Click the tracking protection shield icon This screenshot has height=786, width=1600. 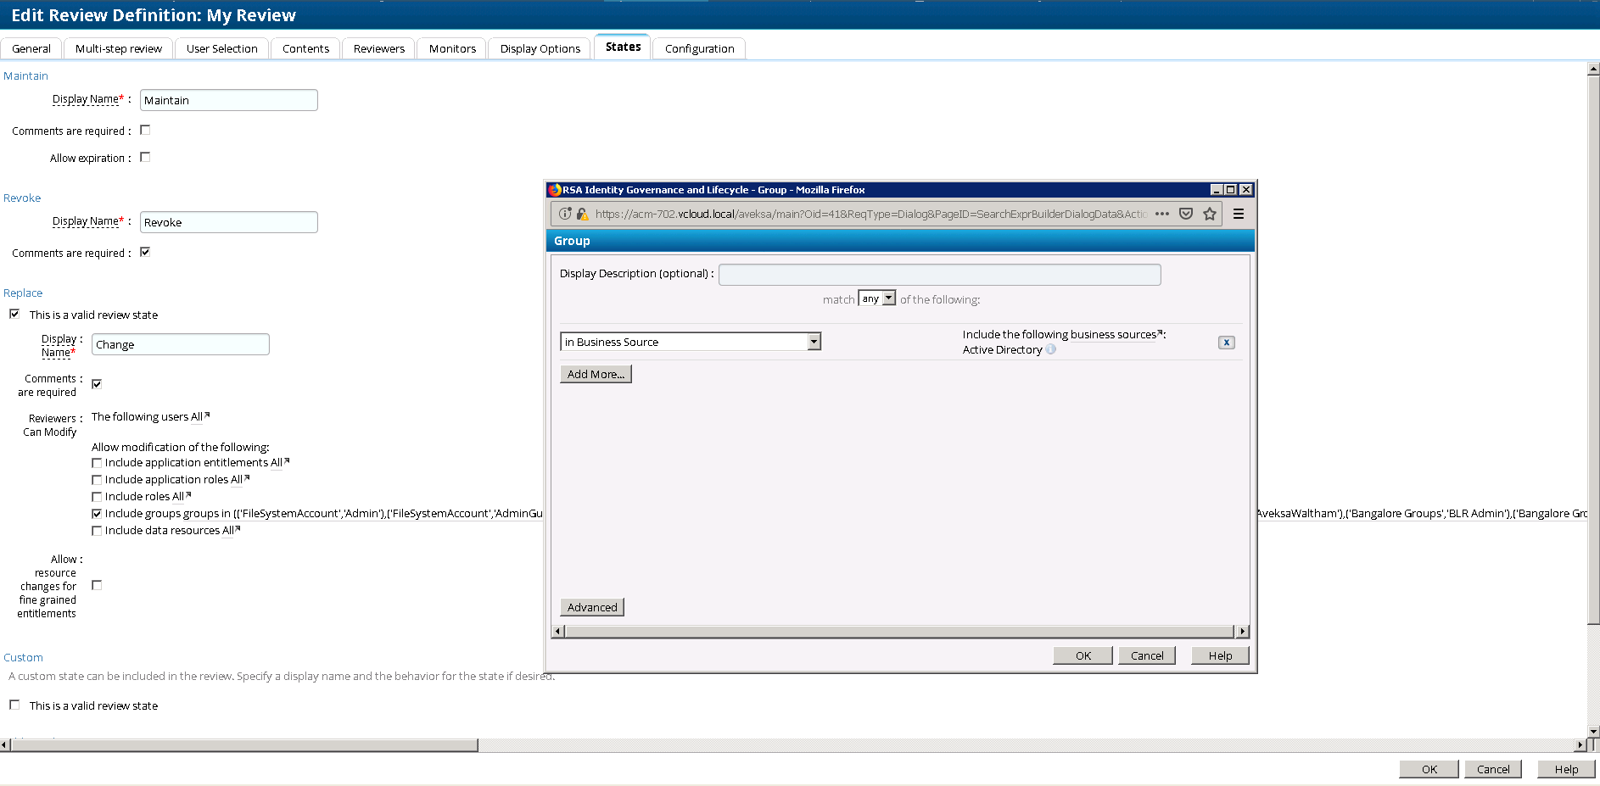click(1185, 214)
